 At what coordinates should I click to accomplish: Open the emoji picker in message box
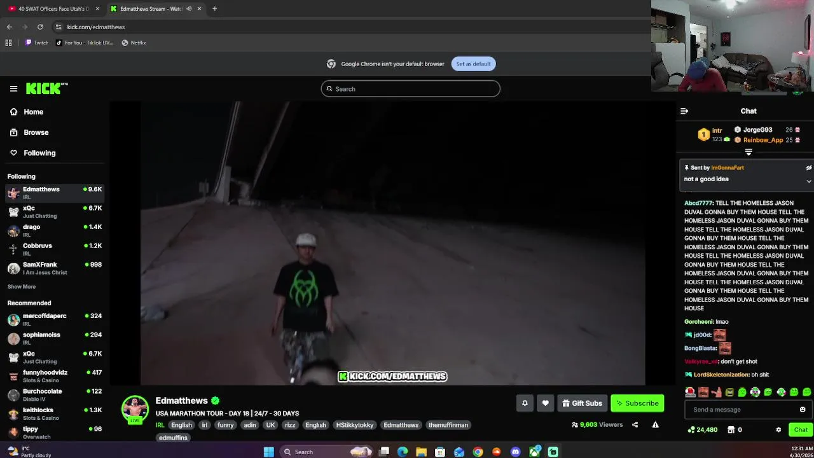point(803,410)
